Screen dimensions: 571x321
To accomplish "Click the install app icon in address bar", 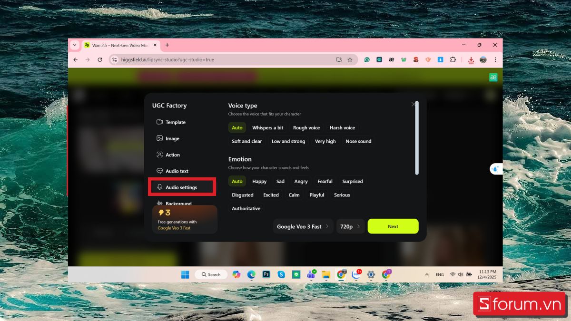I will pyautogui.click(x=339, y=59).
